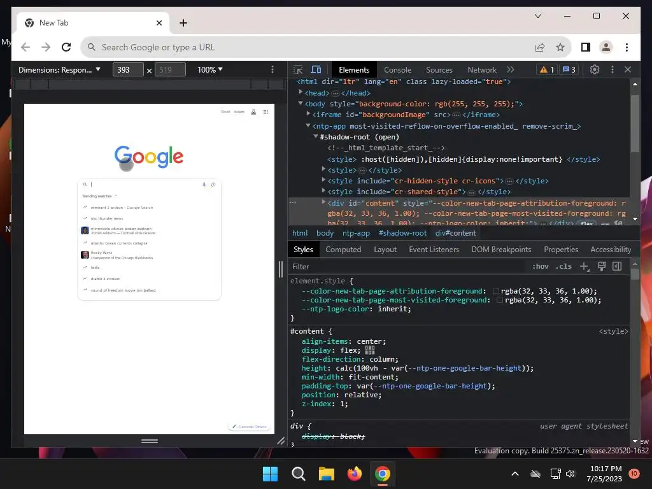The height and width of the screenshot is (489, 652).
Task: Show more DevTools tabs chevron
Action: pyautogui.click(x=511, y=70)
